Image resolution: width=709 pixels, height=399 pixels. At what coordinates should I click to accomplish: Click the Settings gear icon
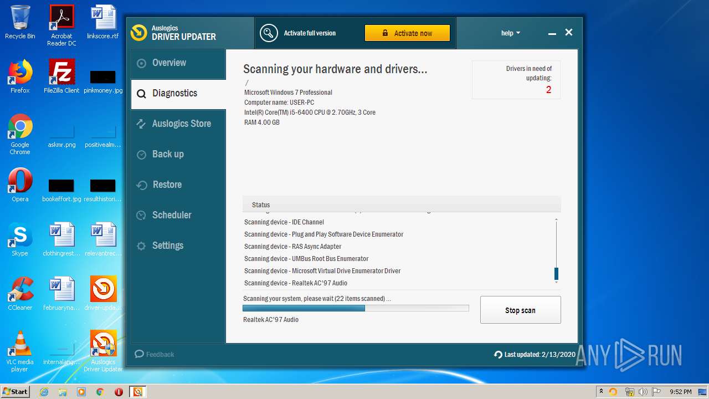[x=142, y=246]
